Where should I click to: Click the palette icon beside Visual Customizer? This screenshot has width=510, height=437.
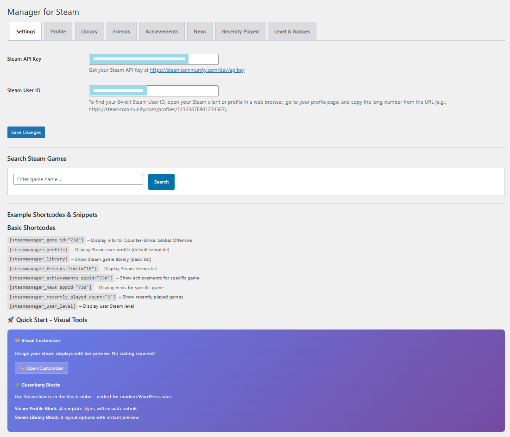pos(18,340)
